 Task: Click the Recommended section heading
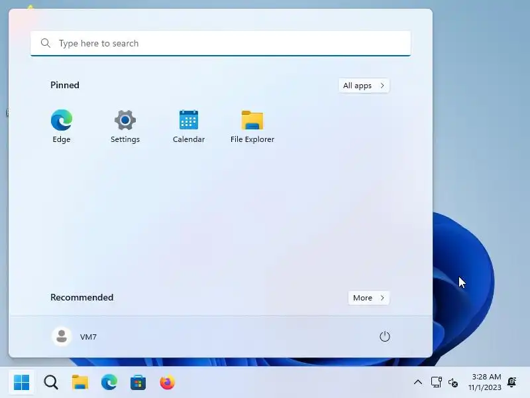pos(81,297)
